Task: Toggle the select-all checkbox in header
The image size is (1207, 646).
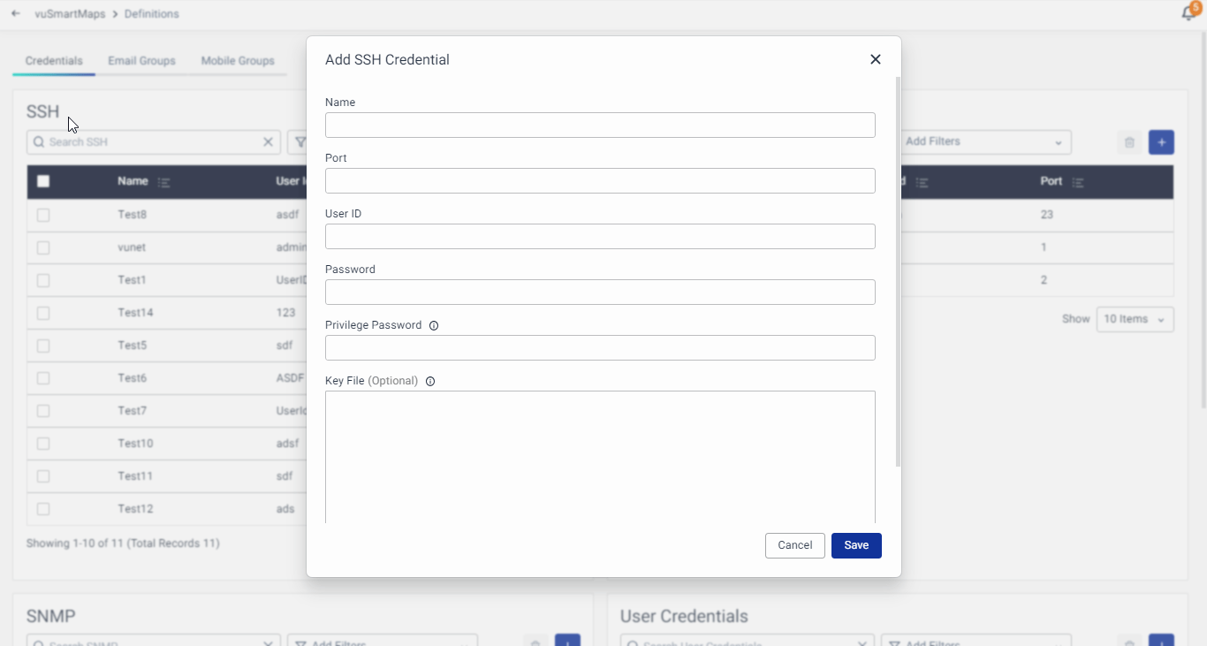Action: pos(43,181)
